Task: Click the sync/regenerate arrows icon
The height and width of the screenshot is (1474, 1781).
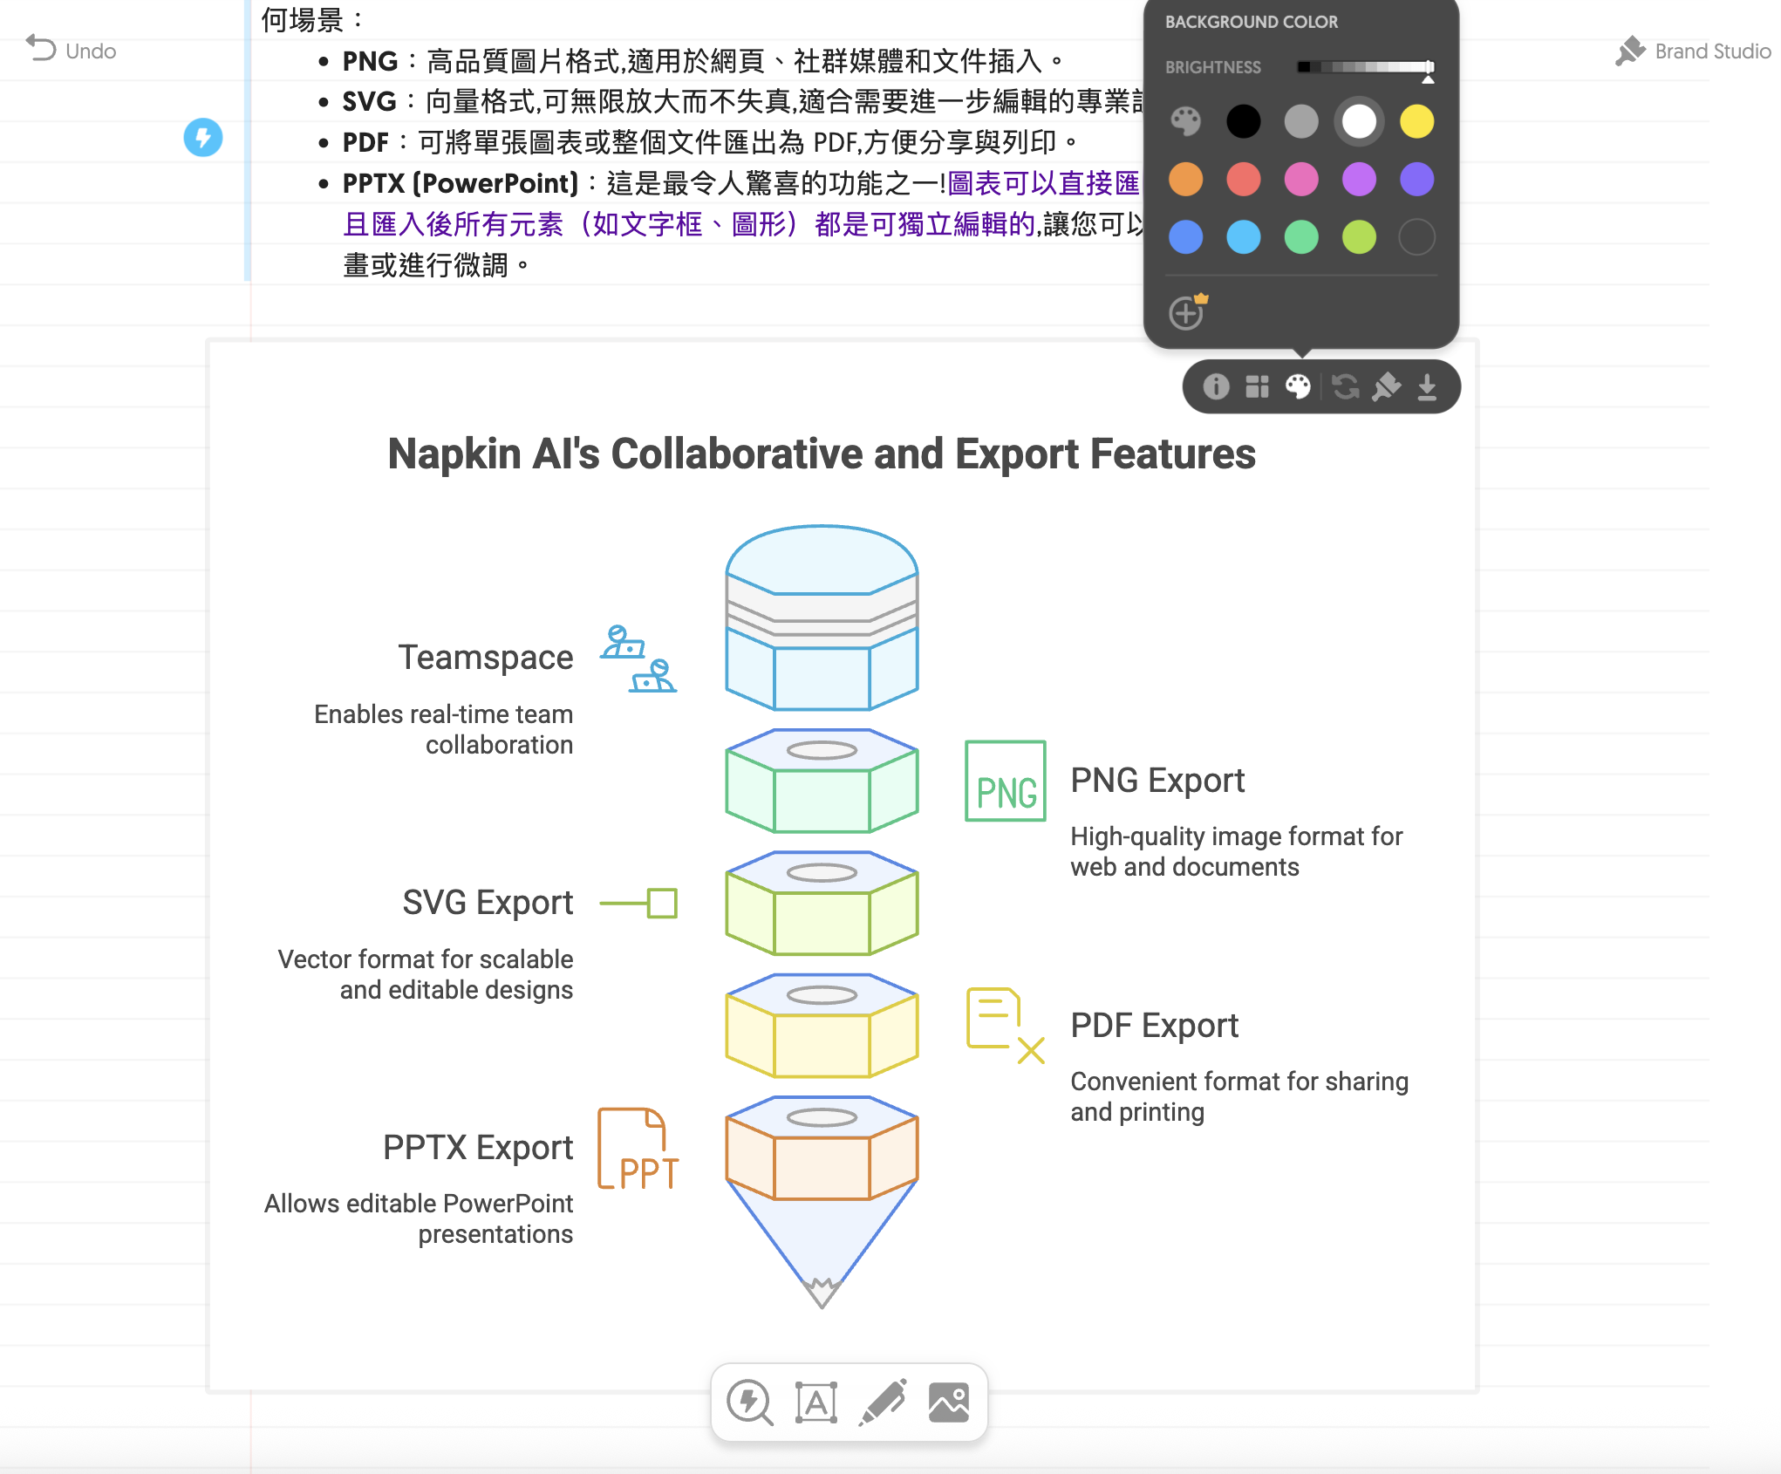Action: click(1346, 386)
